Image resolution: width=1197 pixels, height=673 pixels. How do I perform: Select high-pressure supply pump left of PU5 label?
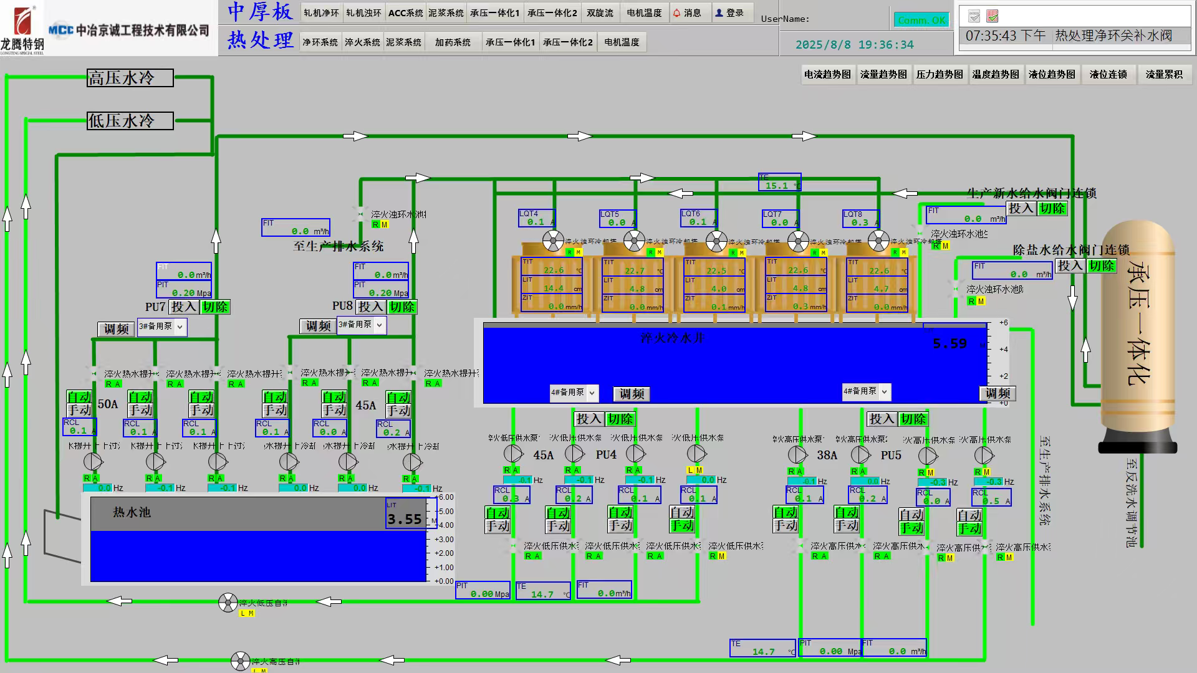(x=861, y=455)
